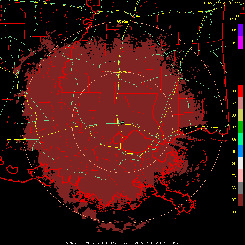Click the 100 NMI range ring label
This screenshot has height=245, width=245.
pos(122,22)
